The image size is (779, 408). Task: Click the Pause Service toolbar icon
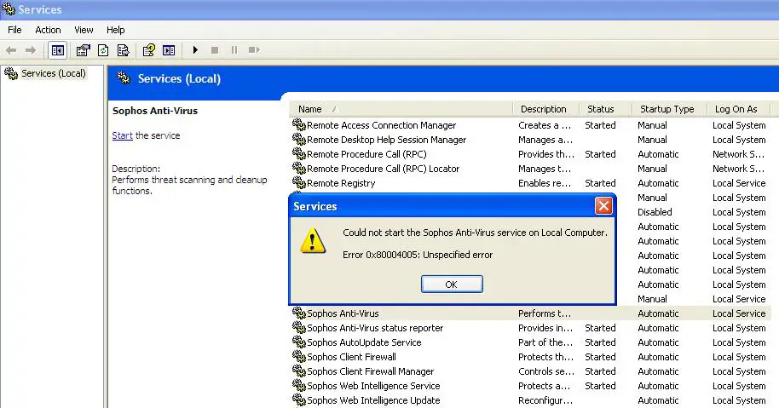(x=234, y=50)
